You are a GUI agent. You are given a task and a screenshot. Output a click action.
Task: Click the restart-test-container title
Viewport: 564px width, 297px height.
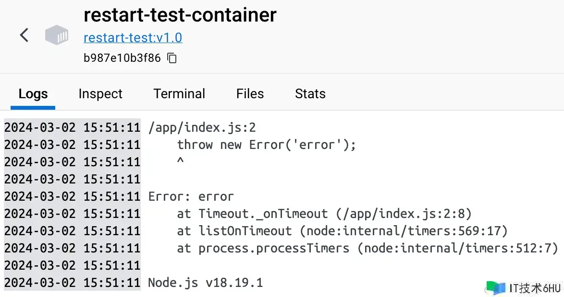(x=180, y=15)
